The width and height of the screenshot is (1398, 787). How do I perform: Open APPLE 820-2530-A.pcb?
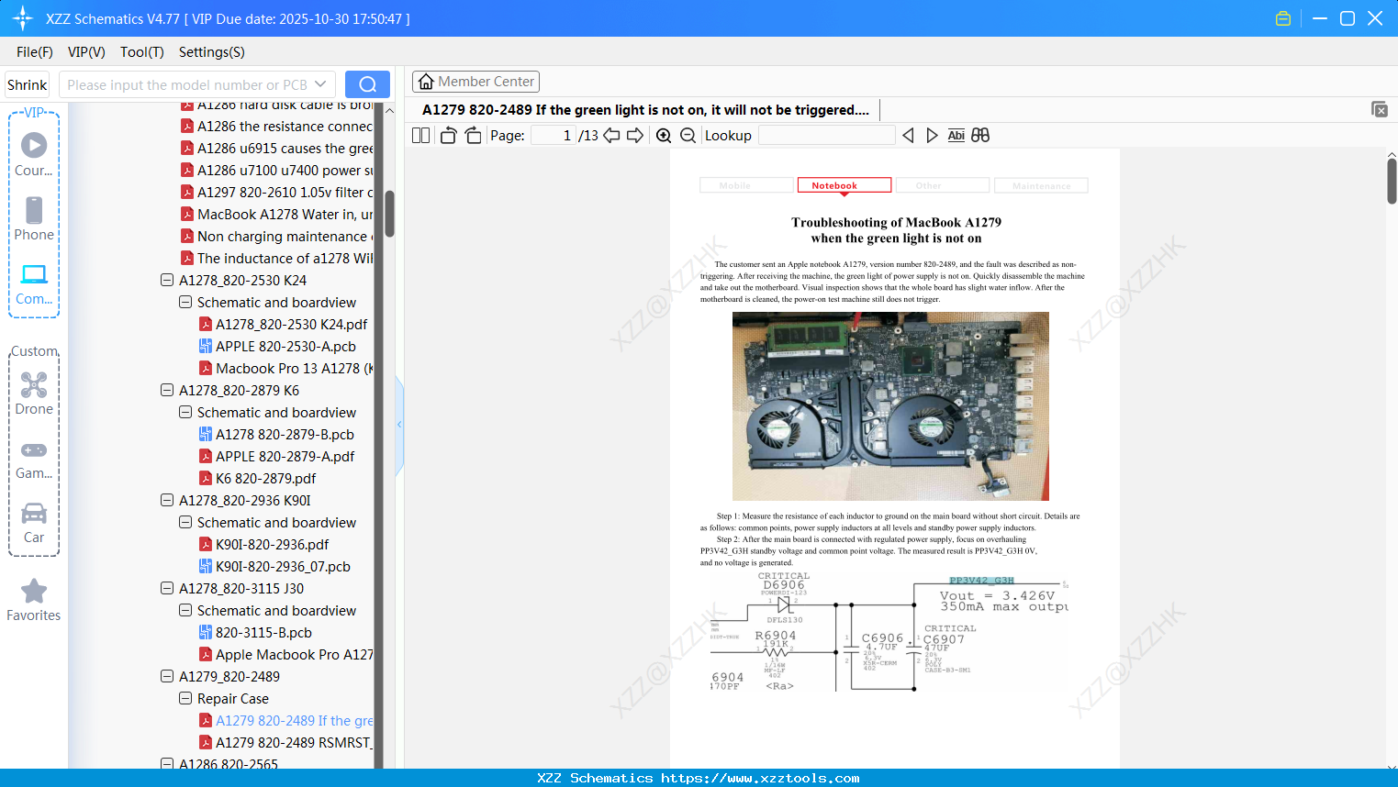(x=285, y=346)
